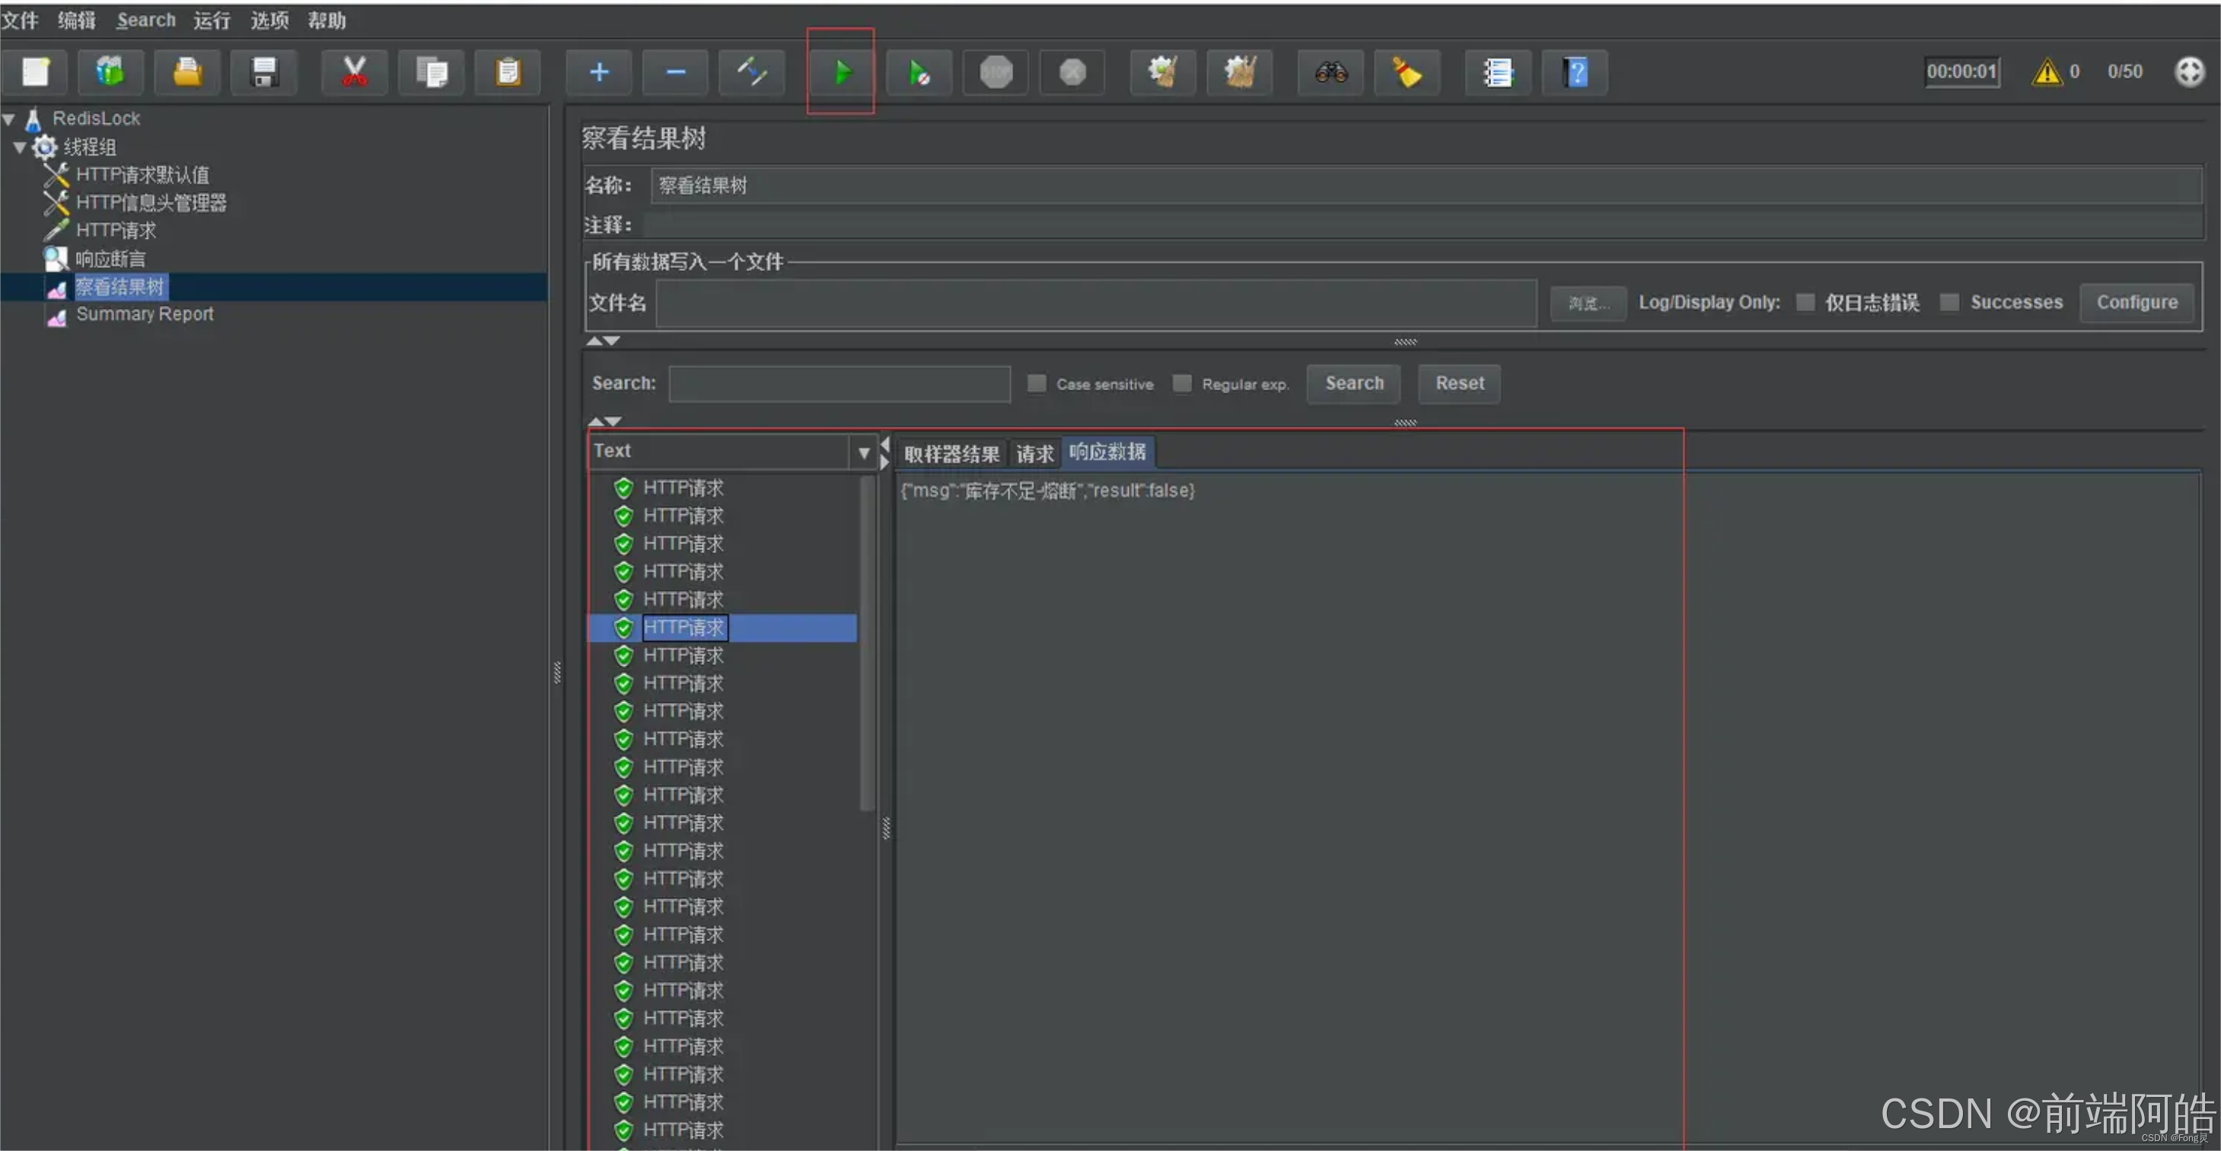The width and height of the screenshot is (2221, 1151).
Task: Select Summary Report in the tree
Action: point(144,314)
